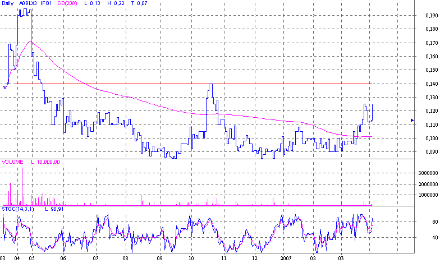
Task: Click the 06 month axis marker
Action: [63, 259]
